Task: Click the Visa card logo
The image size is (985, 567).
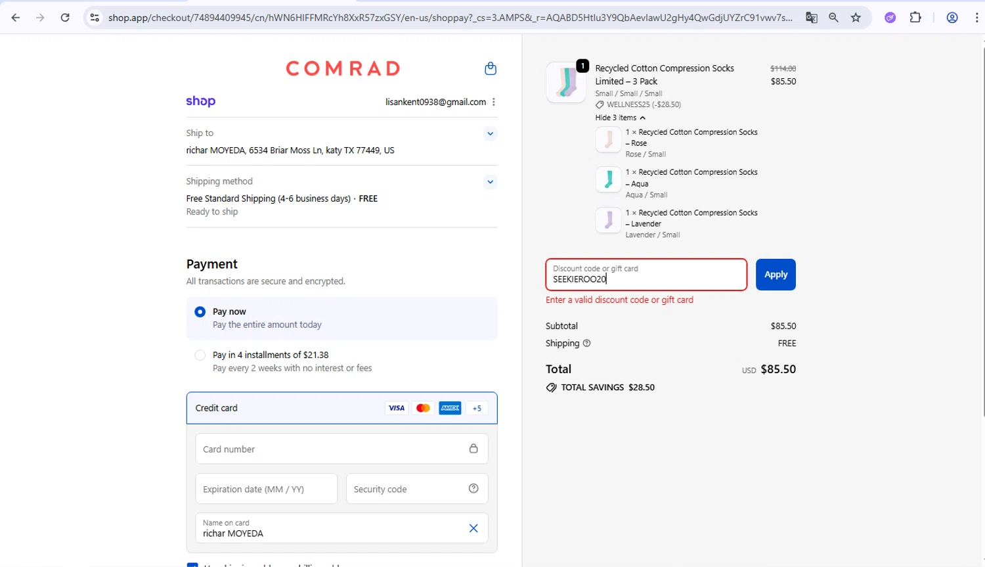Action: (397, 408)
